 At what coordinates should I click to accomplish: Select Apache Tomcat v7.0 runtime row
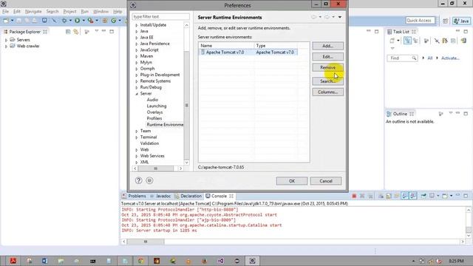248,52
